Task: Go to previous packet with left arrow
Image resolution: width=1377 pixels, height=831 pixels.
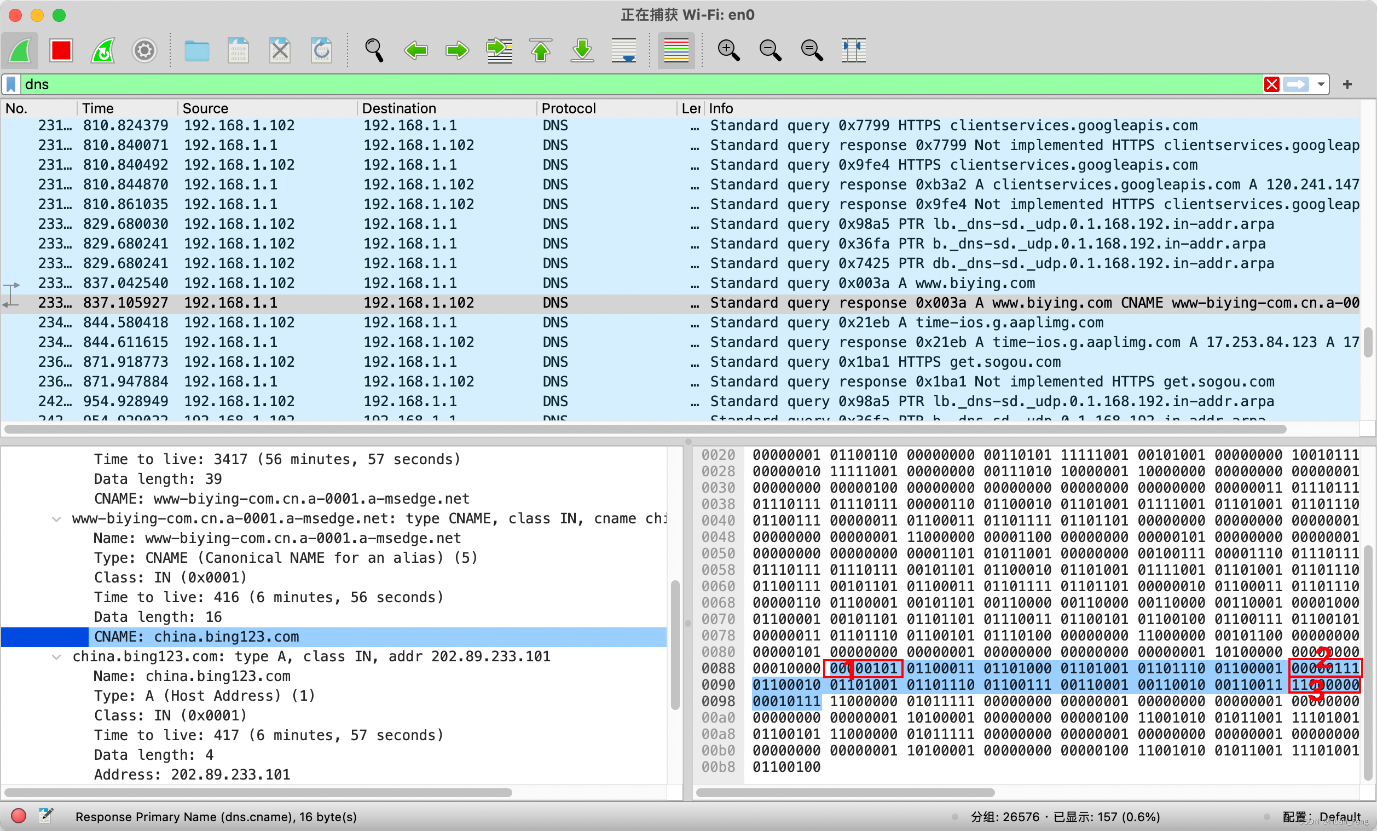Action: point(416,51)
